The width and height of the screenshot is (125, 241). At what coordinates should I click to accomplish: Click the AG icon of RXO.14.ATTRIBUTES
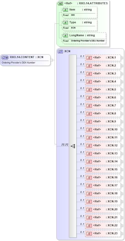(x=60, y=4)
